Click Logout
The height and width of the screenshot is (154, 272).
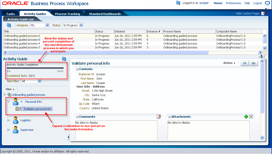[x=258, y=3]
